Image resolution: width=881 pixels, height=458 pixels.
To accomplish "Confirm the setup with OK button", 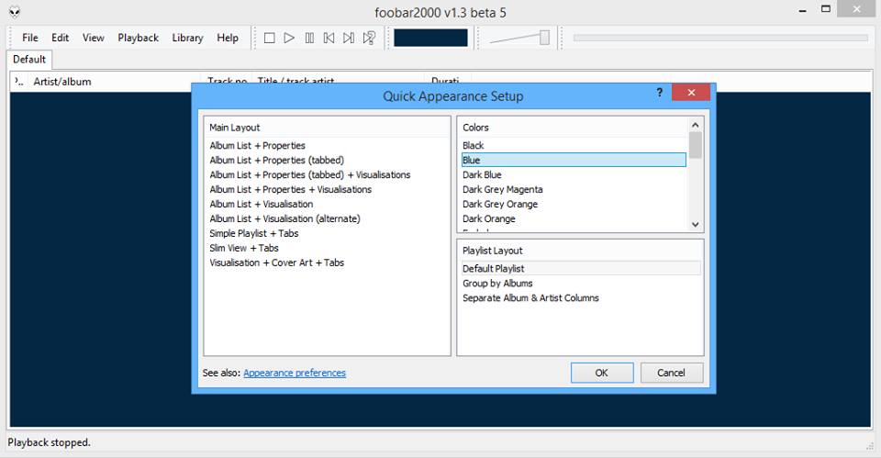I will [x=601, y=373].
